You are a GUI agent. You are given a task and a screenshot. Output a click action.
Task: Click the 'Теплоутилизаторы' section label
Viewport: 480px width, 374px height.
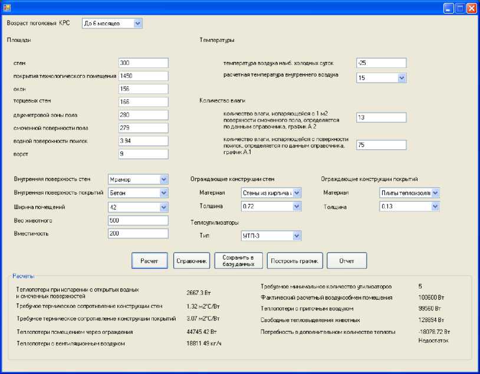click(215, 222)
